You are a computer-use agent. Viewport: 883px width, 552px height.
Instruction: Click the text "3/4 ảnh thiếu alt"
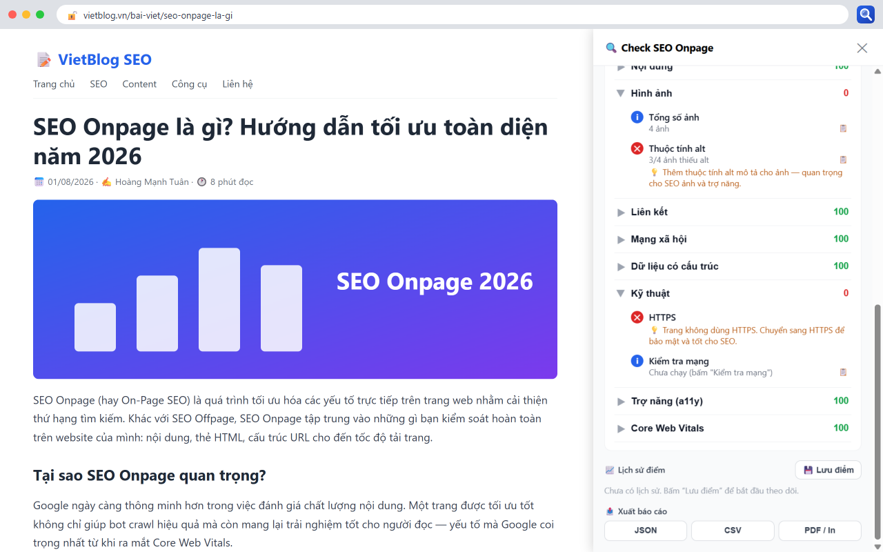[679, 160]
